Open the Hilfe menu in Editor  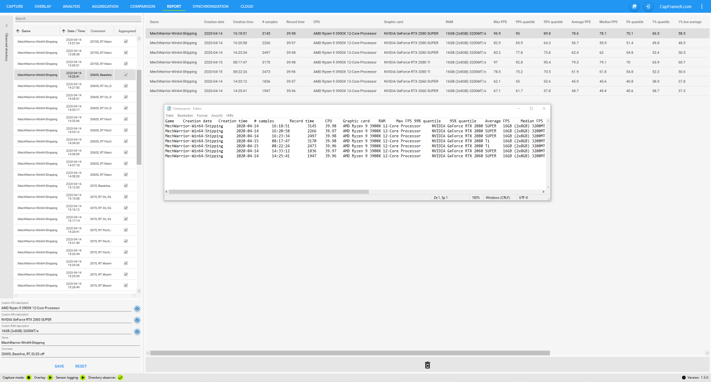pos(230,115)
